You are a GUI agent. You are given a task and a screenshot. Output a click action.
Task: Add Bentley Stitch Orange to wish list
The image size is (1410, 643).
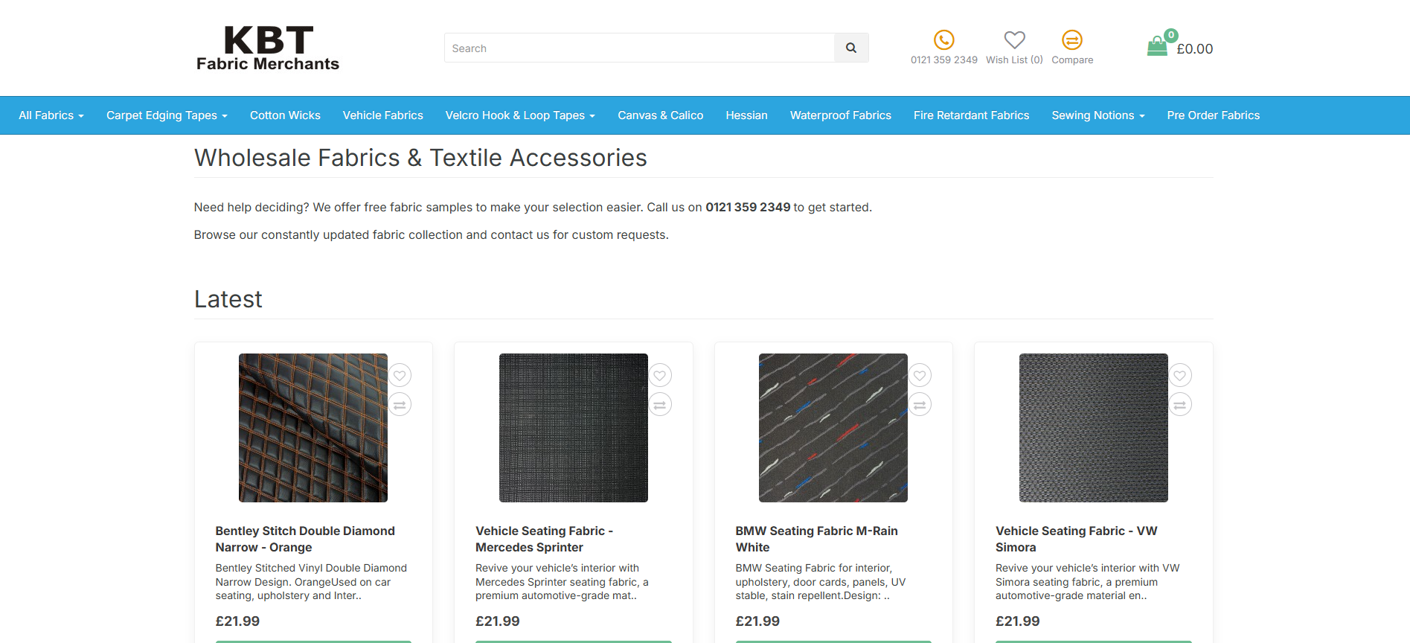[400, 376]
